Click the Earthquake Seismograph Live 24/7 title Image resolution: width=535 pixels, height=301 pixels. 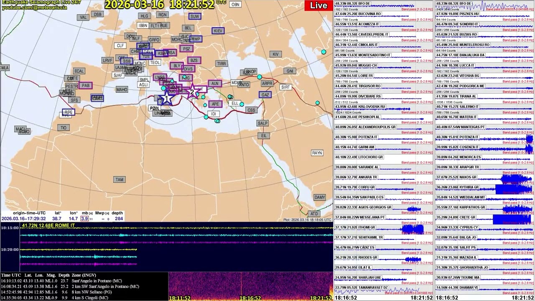(41, 3)
